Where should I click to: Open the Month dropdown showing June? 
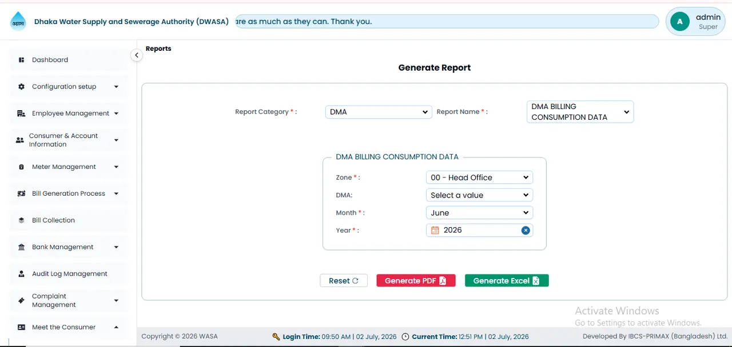[479, 213]
